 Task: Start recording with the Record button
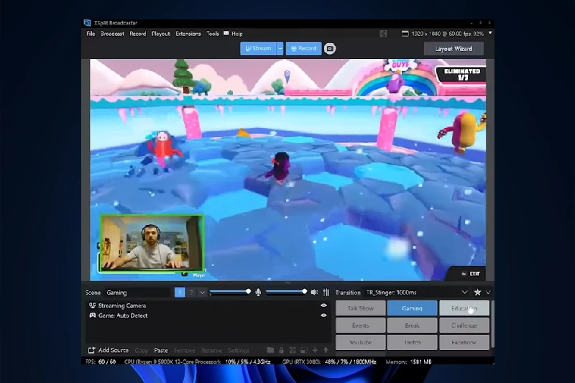point(303,49)
